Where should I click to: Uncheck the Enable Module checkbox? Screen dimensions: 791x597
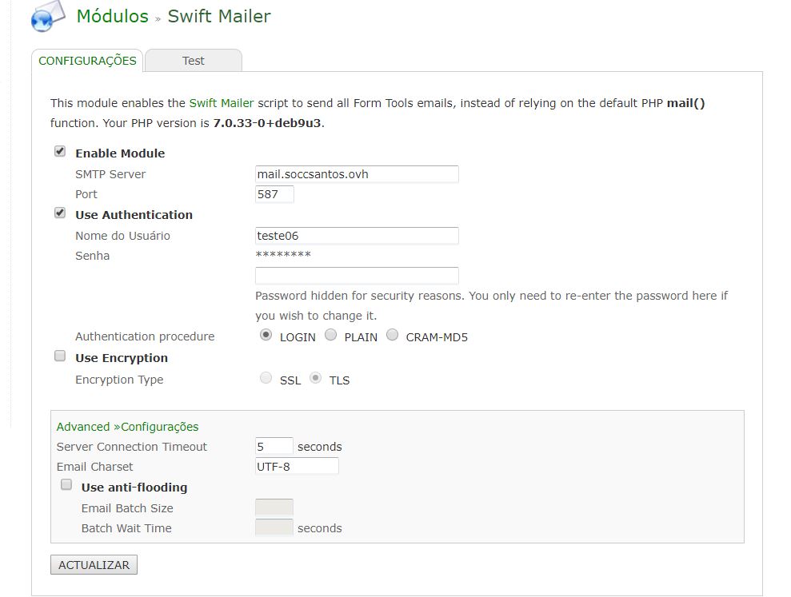[60, 150]
